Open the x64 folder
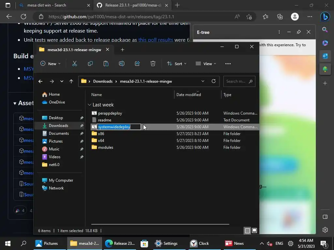This screenshot has width=334, height=250. pos(101,141)
